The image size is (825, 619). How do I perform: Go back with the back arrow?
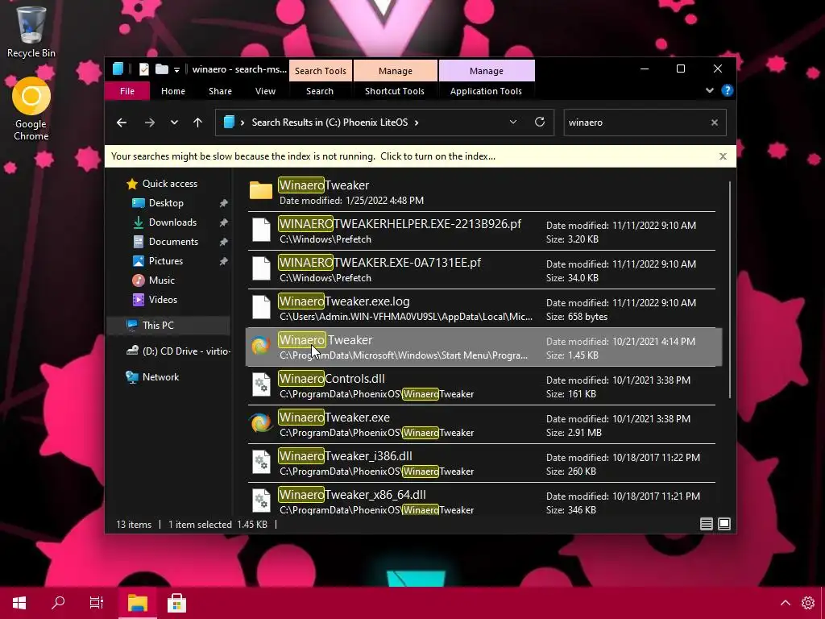coord(122,123)
